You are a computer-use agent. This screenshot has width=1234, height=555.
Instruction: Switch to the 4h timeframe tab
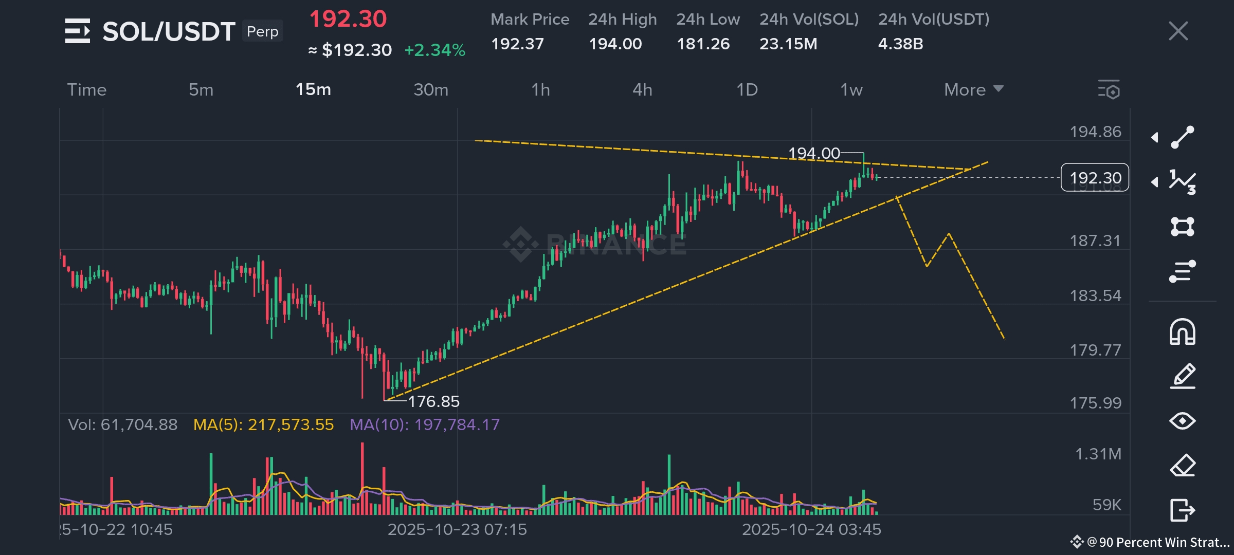click(642, 89)
